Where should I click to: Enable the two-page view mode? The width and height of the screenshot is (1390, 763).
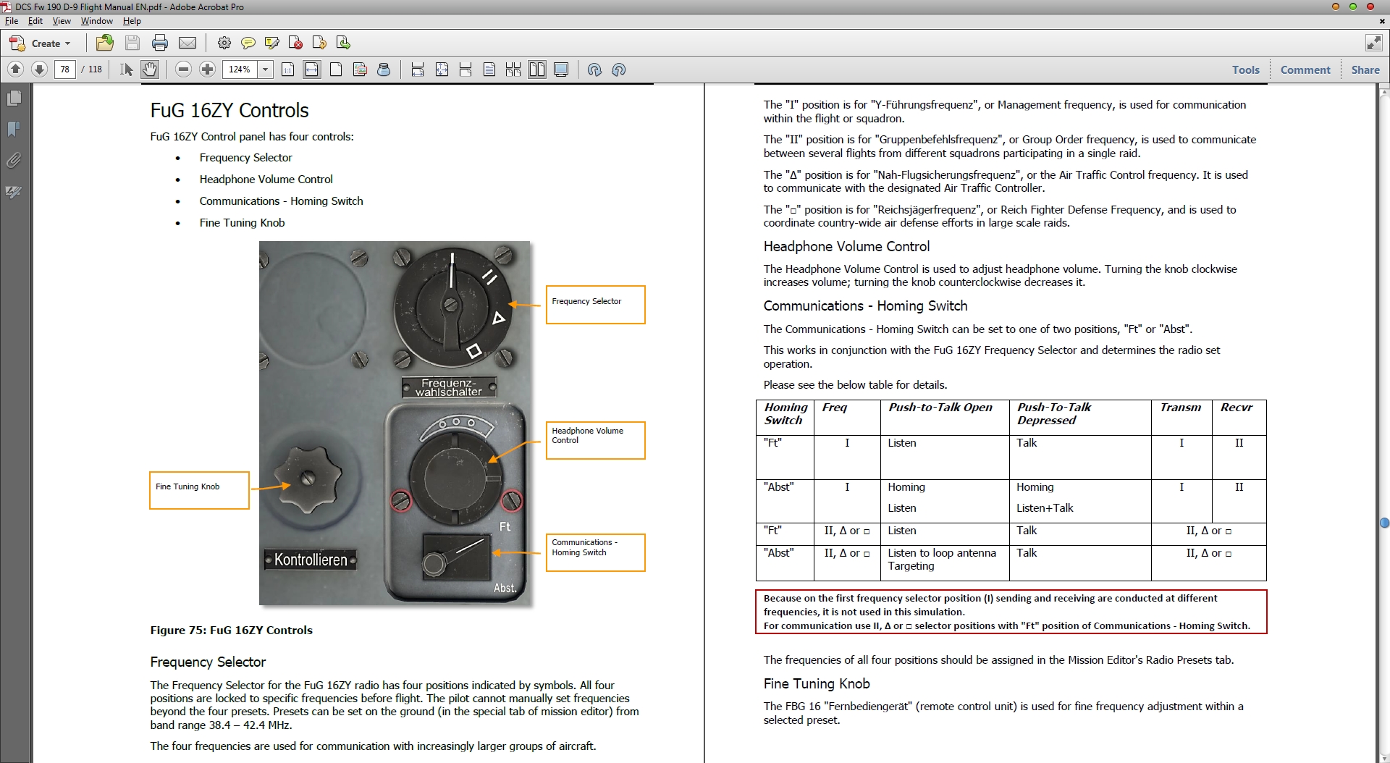537,69
